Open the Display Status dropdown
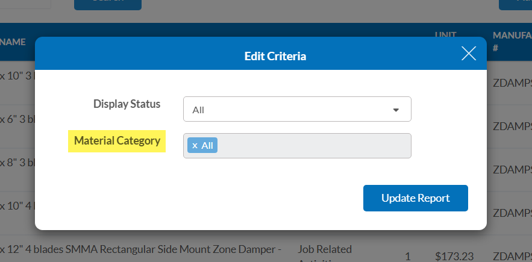 pos(297,109)
